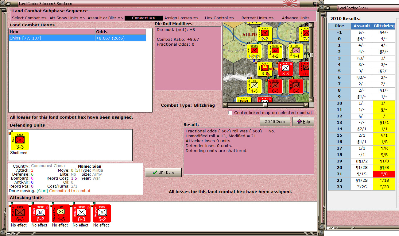Click the Att Snow Units subphase step

click(x=67, y=18)
